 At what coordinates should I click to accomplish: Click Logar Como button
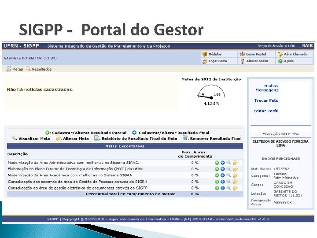point(219,61)
